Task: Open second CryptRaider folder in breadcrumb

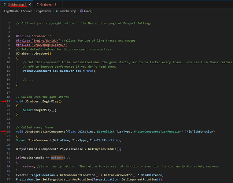Action: coord(43,11)
